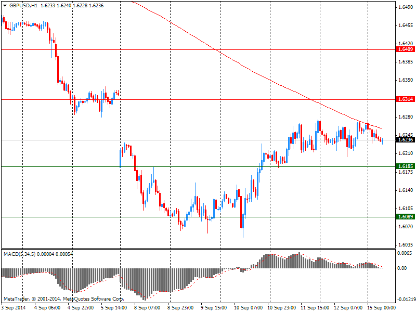Click the 4 Sep 22:00 time axis label
Screen dimensions: 416x312
point(81,307)
